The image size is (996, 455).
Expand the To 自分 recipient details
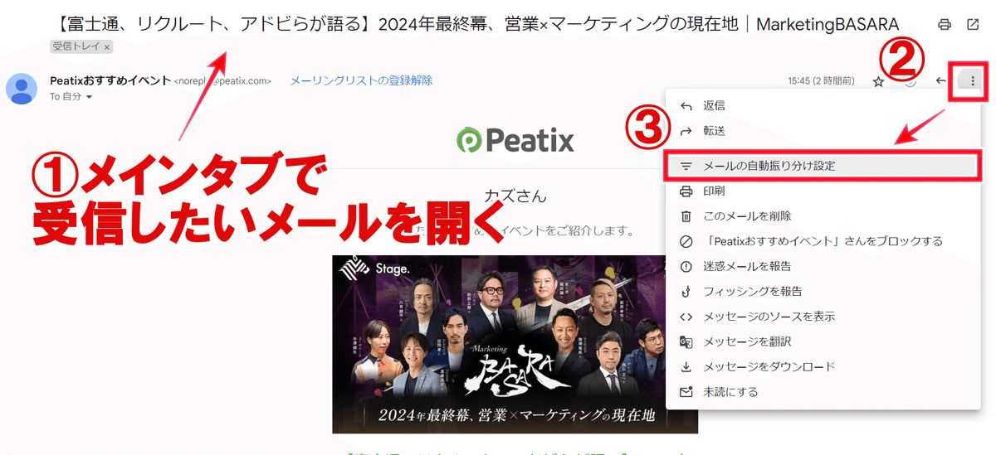click(x=89, y=97)
